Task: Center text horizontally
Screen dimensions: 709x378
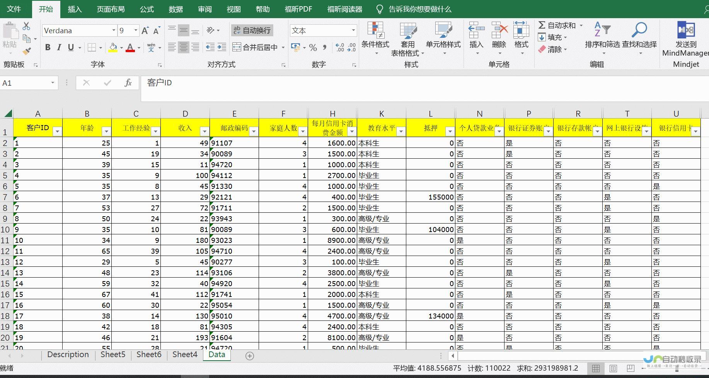Action: [x=184, y=47]
